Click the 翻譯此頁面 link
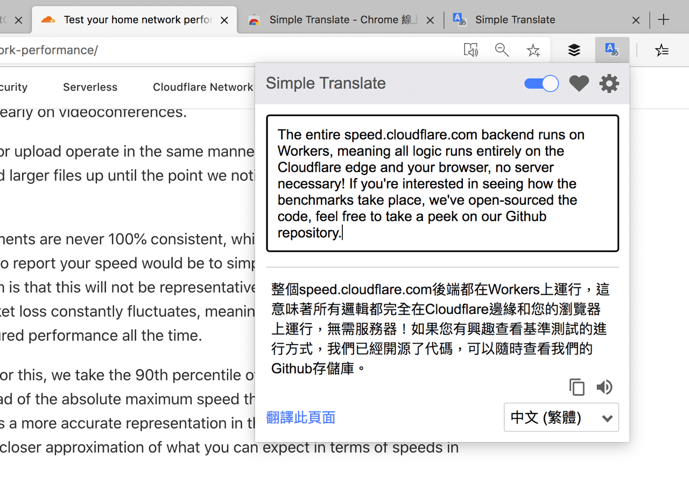This screenshot has height=499, width=689. pos(300,417)
